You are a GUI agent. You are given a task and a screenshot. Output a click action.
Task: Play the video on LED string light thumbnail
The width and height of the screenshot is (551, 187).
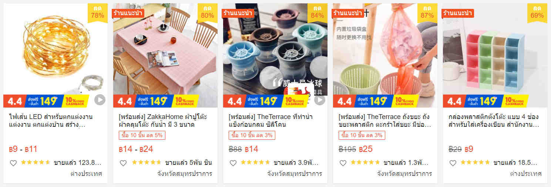pos(100,100)
